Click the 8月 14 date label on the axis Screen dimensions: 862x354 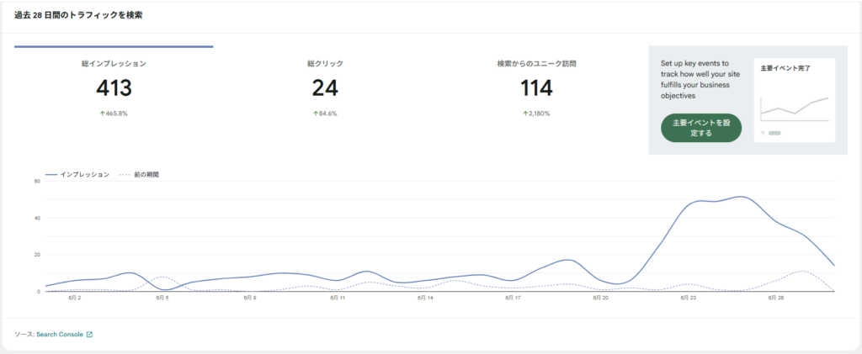[425, 298]
